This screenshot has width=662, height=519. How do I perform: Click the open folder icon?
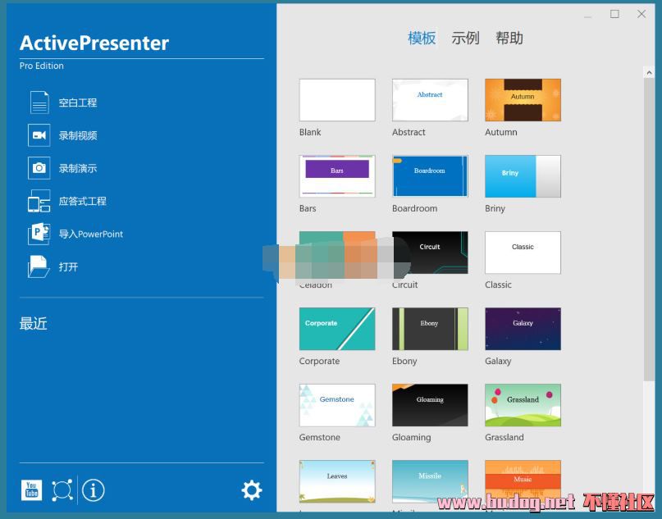tap(39, 266)
